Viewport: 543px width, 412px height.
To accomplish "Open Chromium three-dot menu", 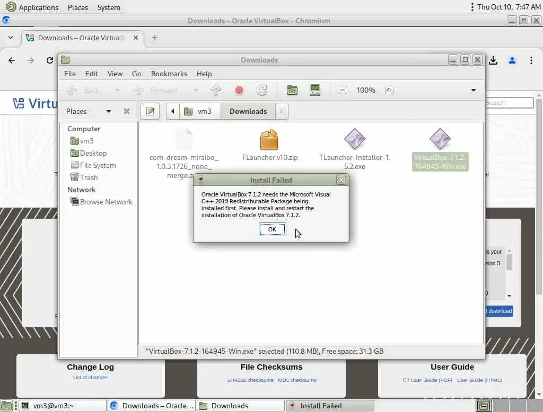I will pos(531,60).
